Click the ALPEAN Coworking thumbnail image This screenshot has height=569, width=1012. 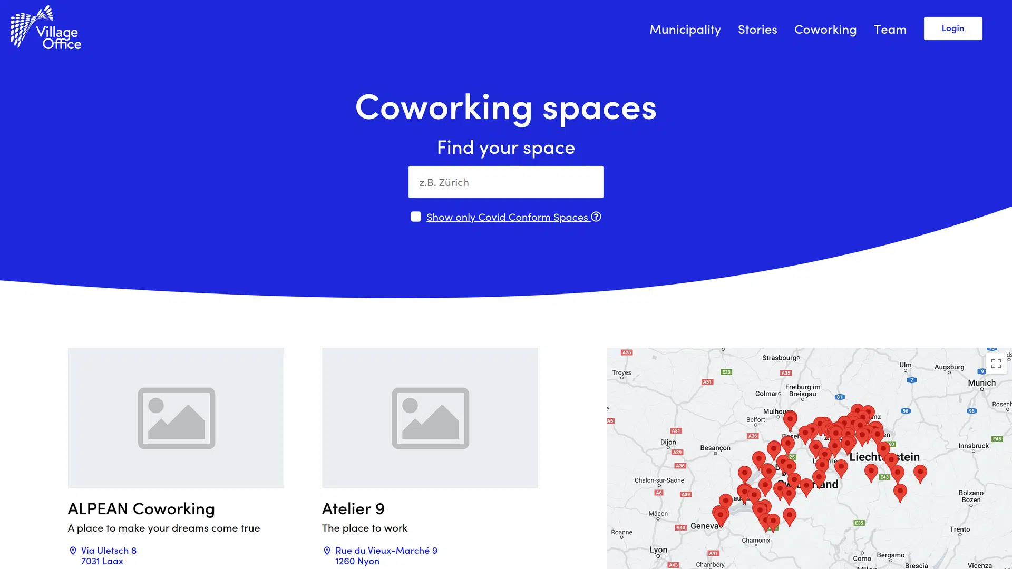[176, 418]
